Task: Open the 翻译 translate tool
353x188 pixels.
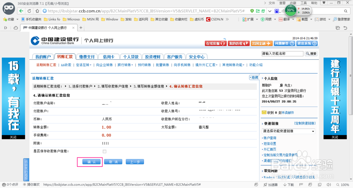Action: 284,19
